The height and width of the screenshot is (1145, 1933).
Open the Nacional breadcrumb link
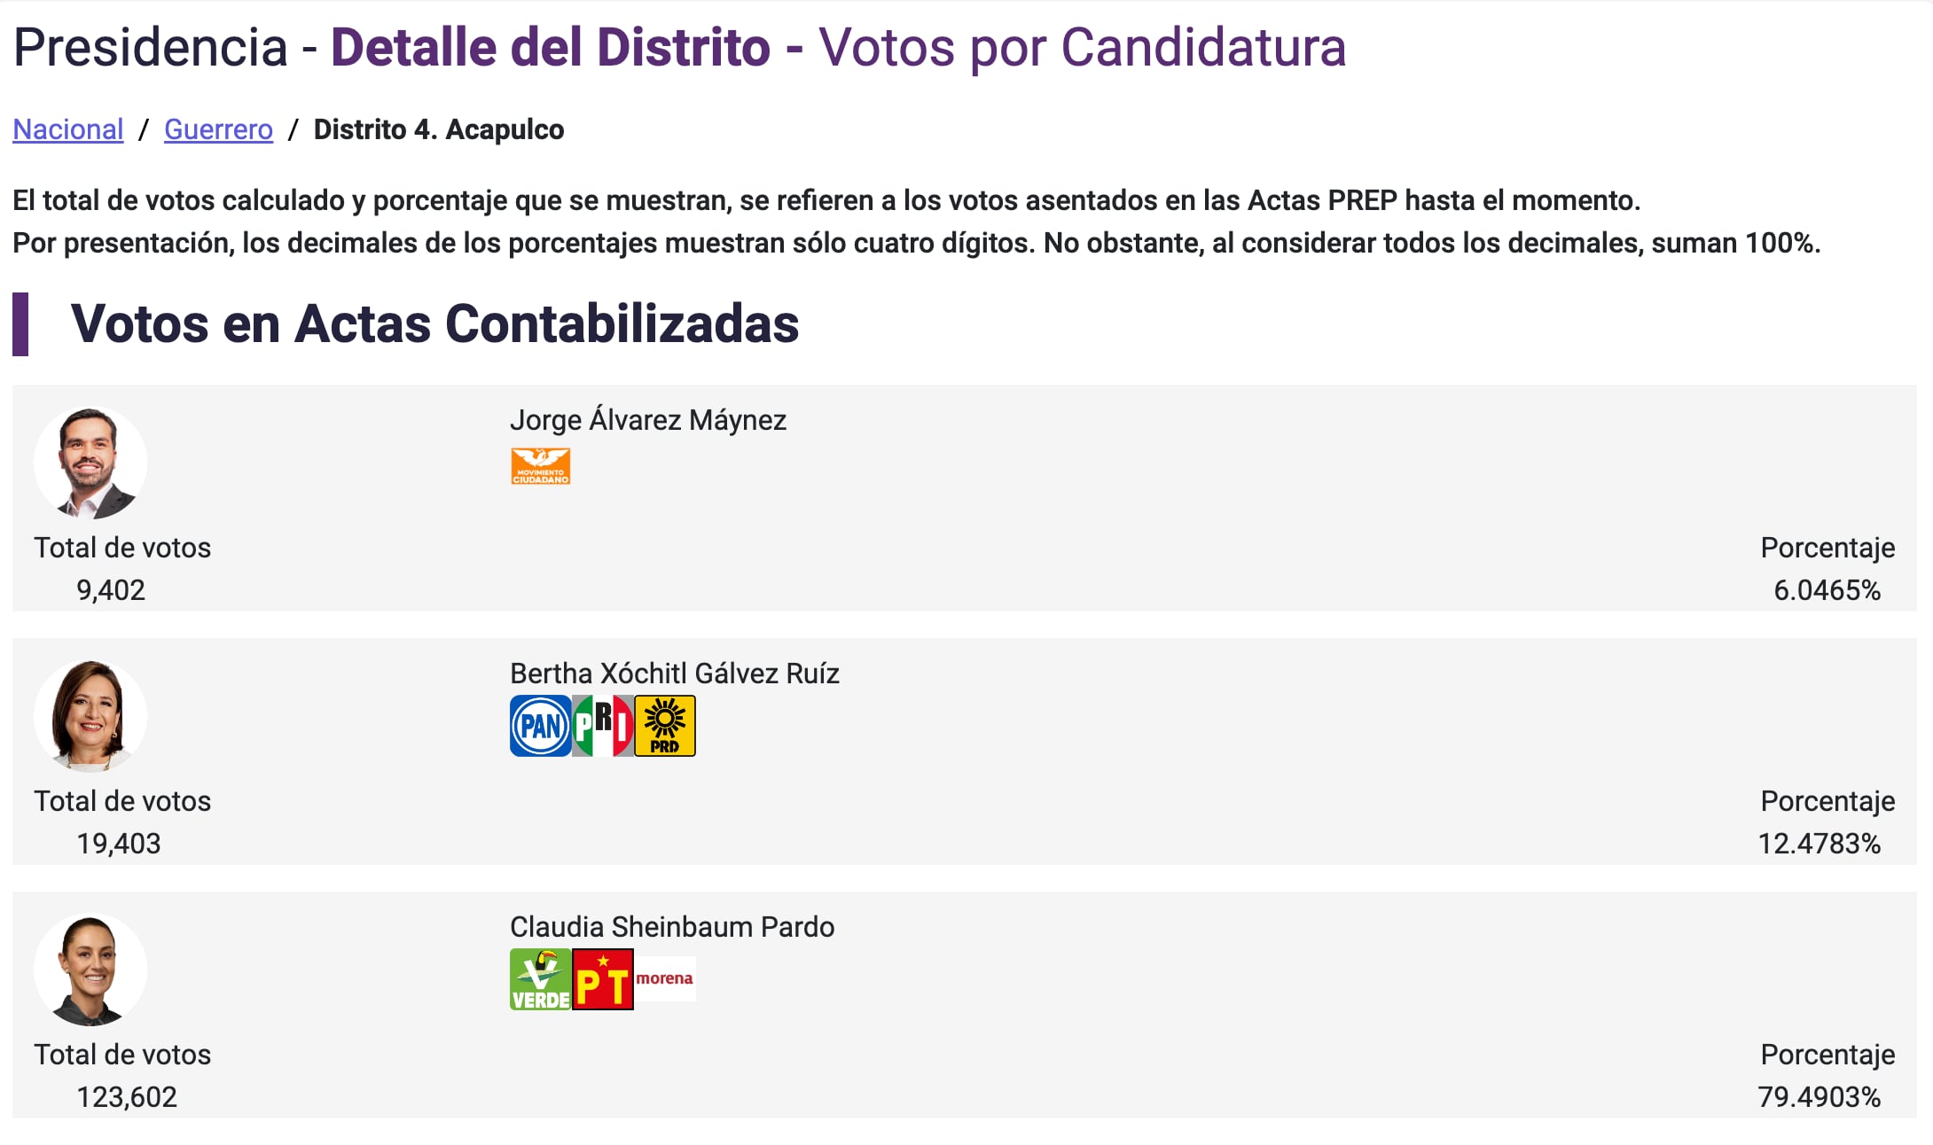(67, 129)
